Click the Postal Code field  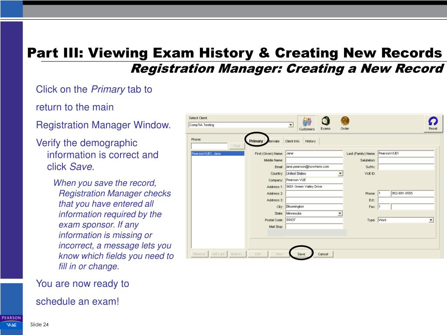click(x=314, y=220)
